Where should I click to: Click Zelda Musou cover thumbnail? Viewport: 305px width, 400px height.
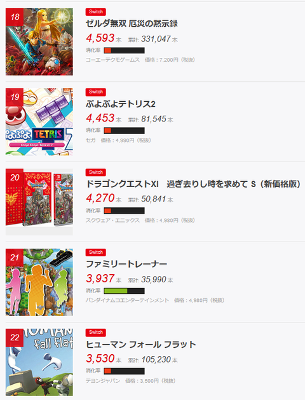click(x=39, y=41)
